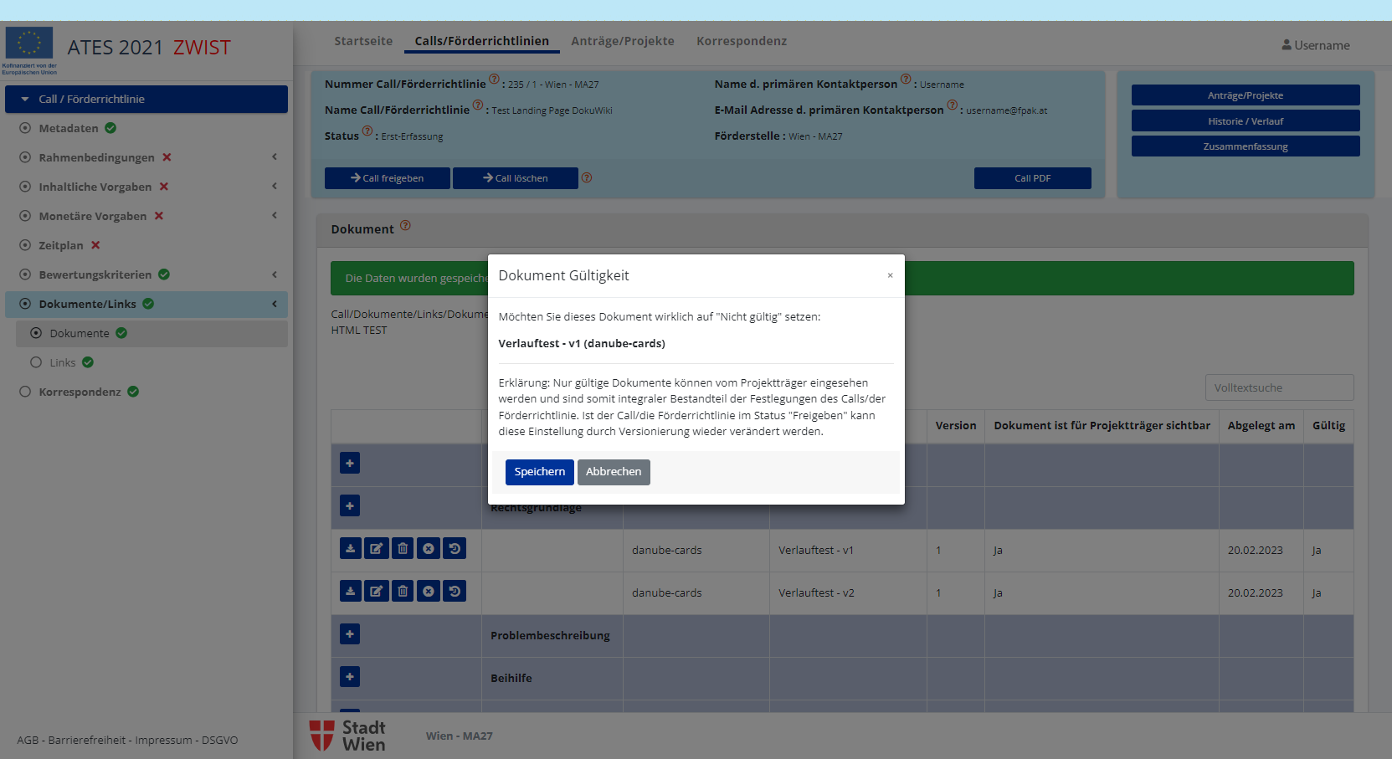Select Metadaten item in the sidebar
Viewport: 1392px width, 759px height.
[x=69, y=128]
